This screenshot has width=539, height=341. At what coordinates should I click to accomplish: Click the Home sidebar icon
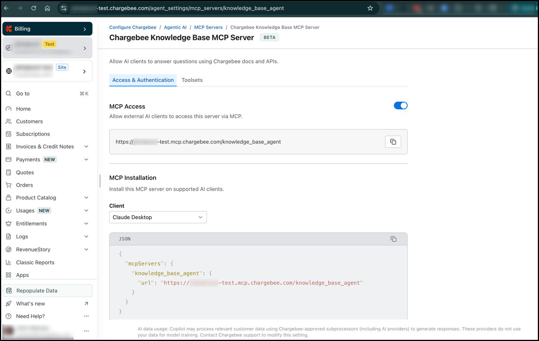(x=8, y=109)
